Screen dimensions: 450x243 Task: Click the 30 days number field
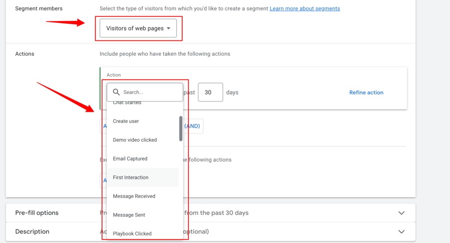point(210,93)
